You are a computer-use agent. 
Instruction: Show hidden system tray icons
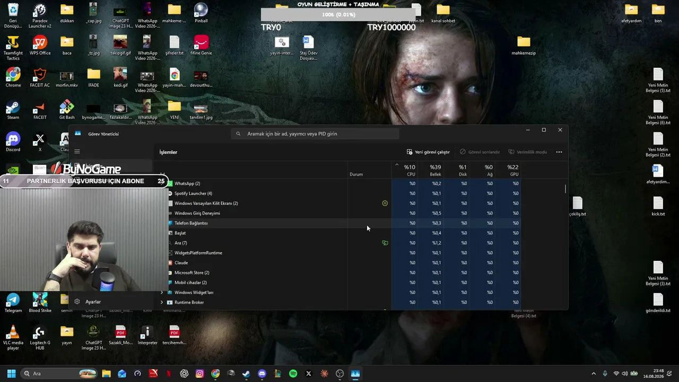click(x=594, y=374)
